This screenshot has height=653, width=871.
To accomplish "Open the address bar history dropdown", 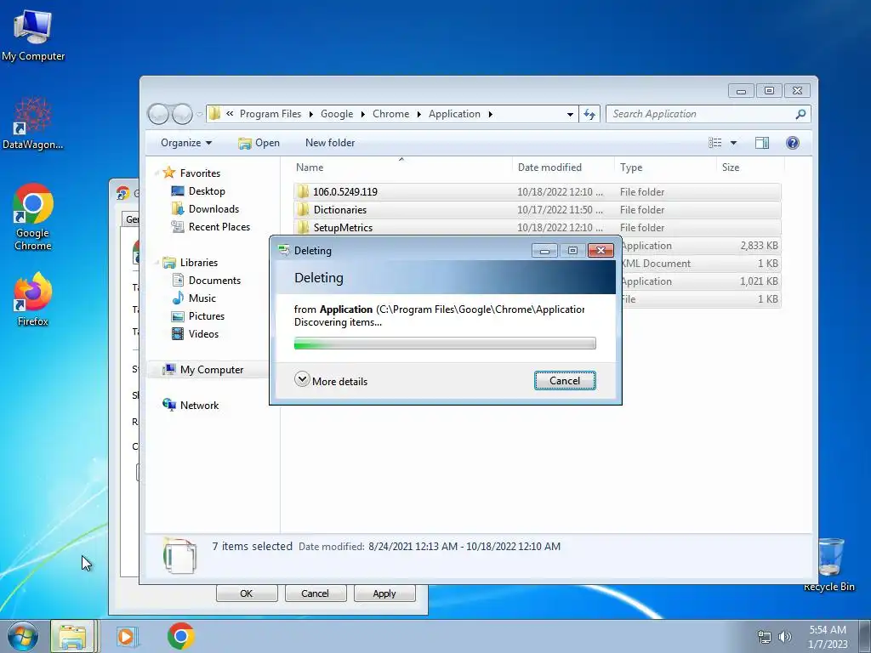I will [570, 115].
